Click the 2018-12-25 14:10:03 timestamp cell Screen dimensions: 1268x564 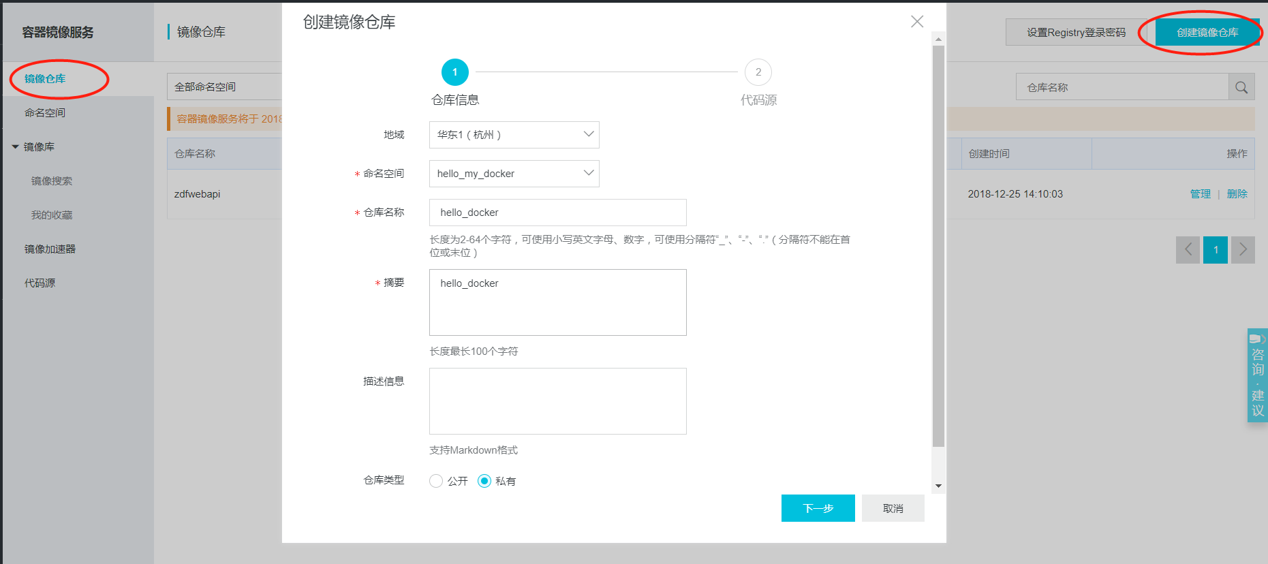pyautogui.click(x=1015, y=194)
